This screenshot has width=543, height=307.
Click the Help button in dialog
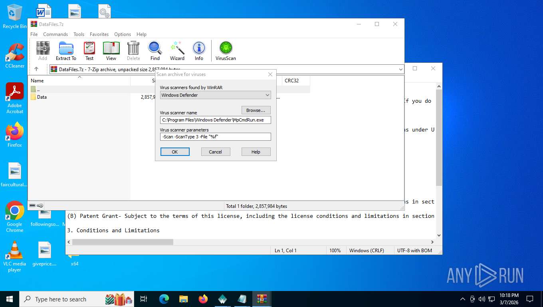pyautogui.click(x=256, y=152)
